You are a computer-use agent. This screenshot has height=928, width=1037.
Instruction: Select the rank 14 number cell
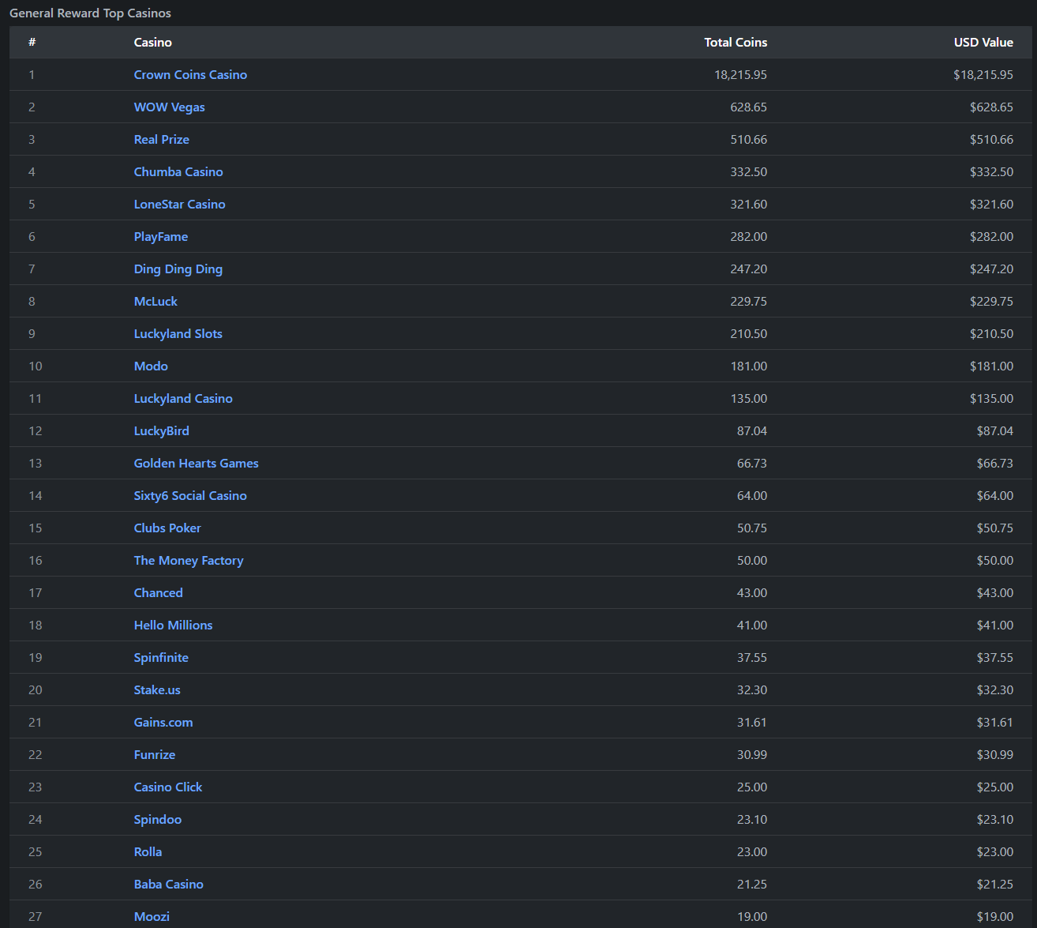click(x=35, y=495)
